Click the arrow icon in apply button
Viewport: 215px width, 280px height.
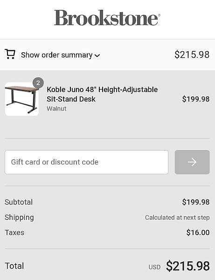(192, 162)
